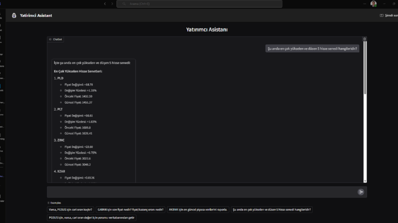This screenshot has height=223, width=398.
Task: Click 'Fiyat Değişimi: +18.78' line
Action: (x=79, y=84)
